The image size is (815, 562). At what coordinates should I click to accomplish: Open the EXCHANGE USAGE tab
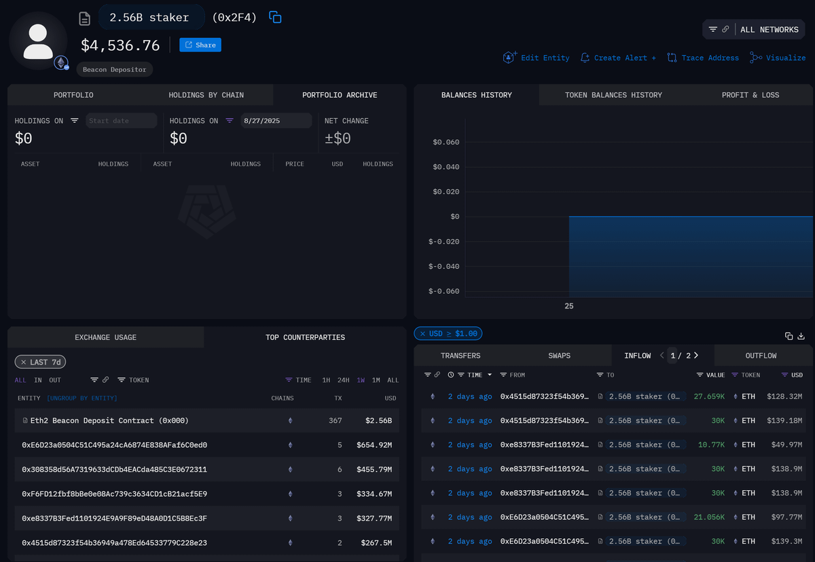[x=105, y=337]
